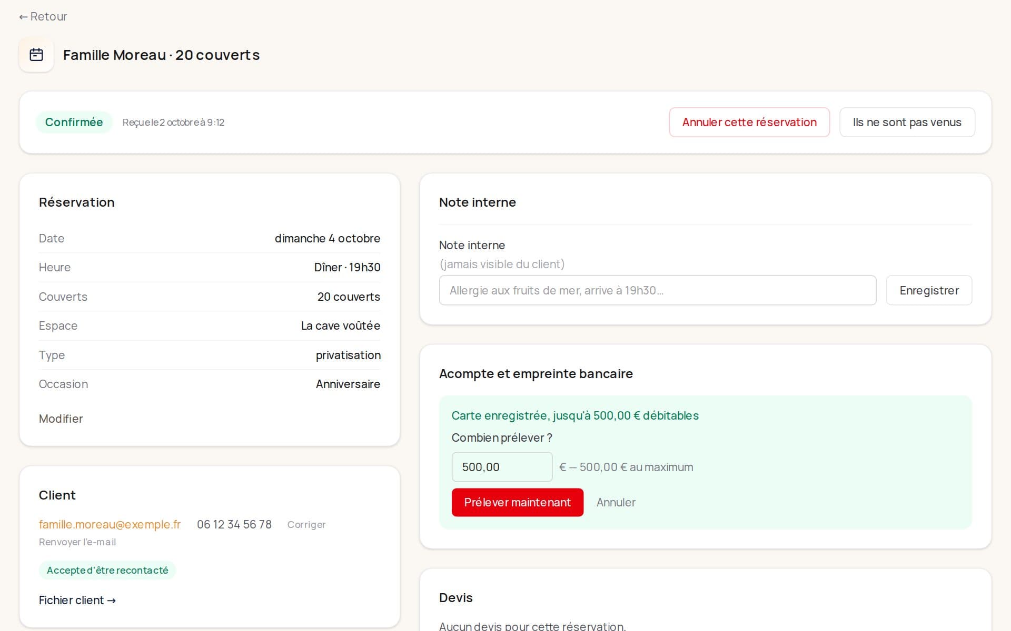Click the Famille Moreau · 20 couverts title
This screenshot has height=631, width=1011.
[161, 55]
